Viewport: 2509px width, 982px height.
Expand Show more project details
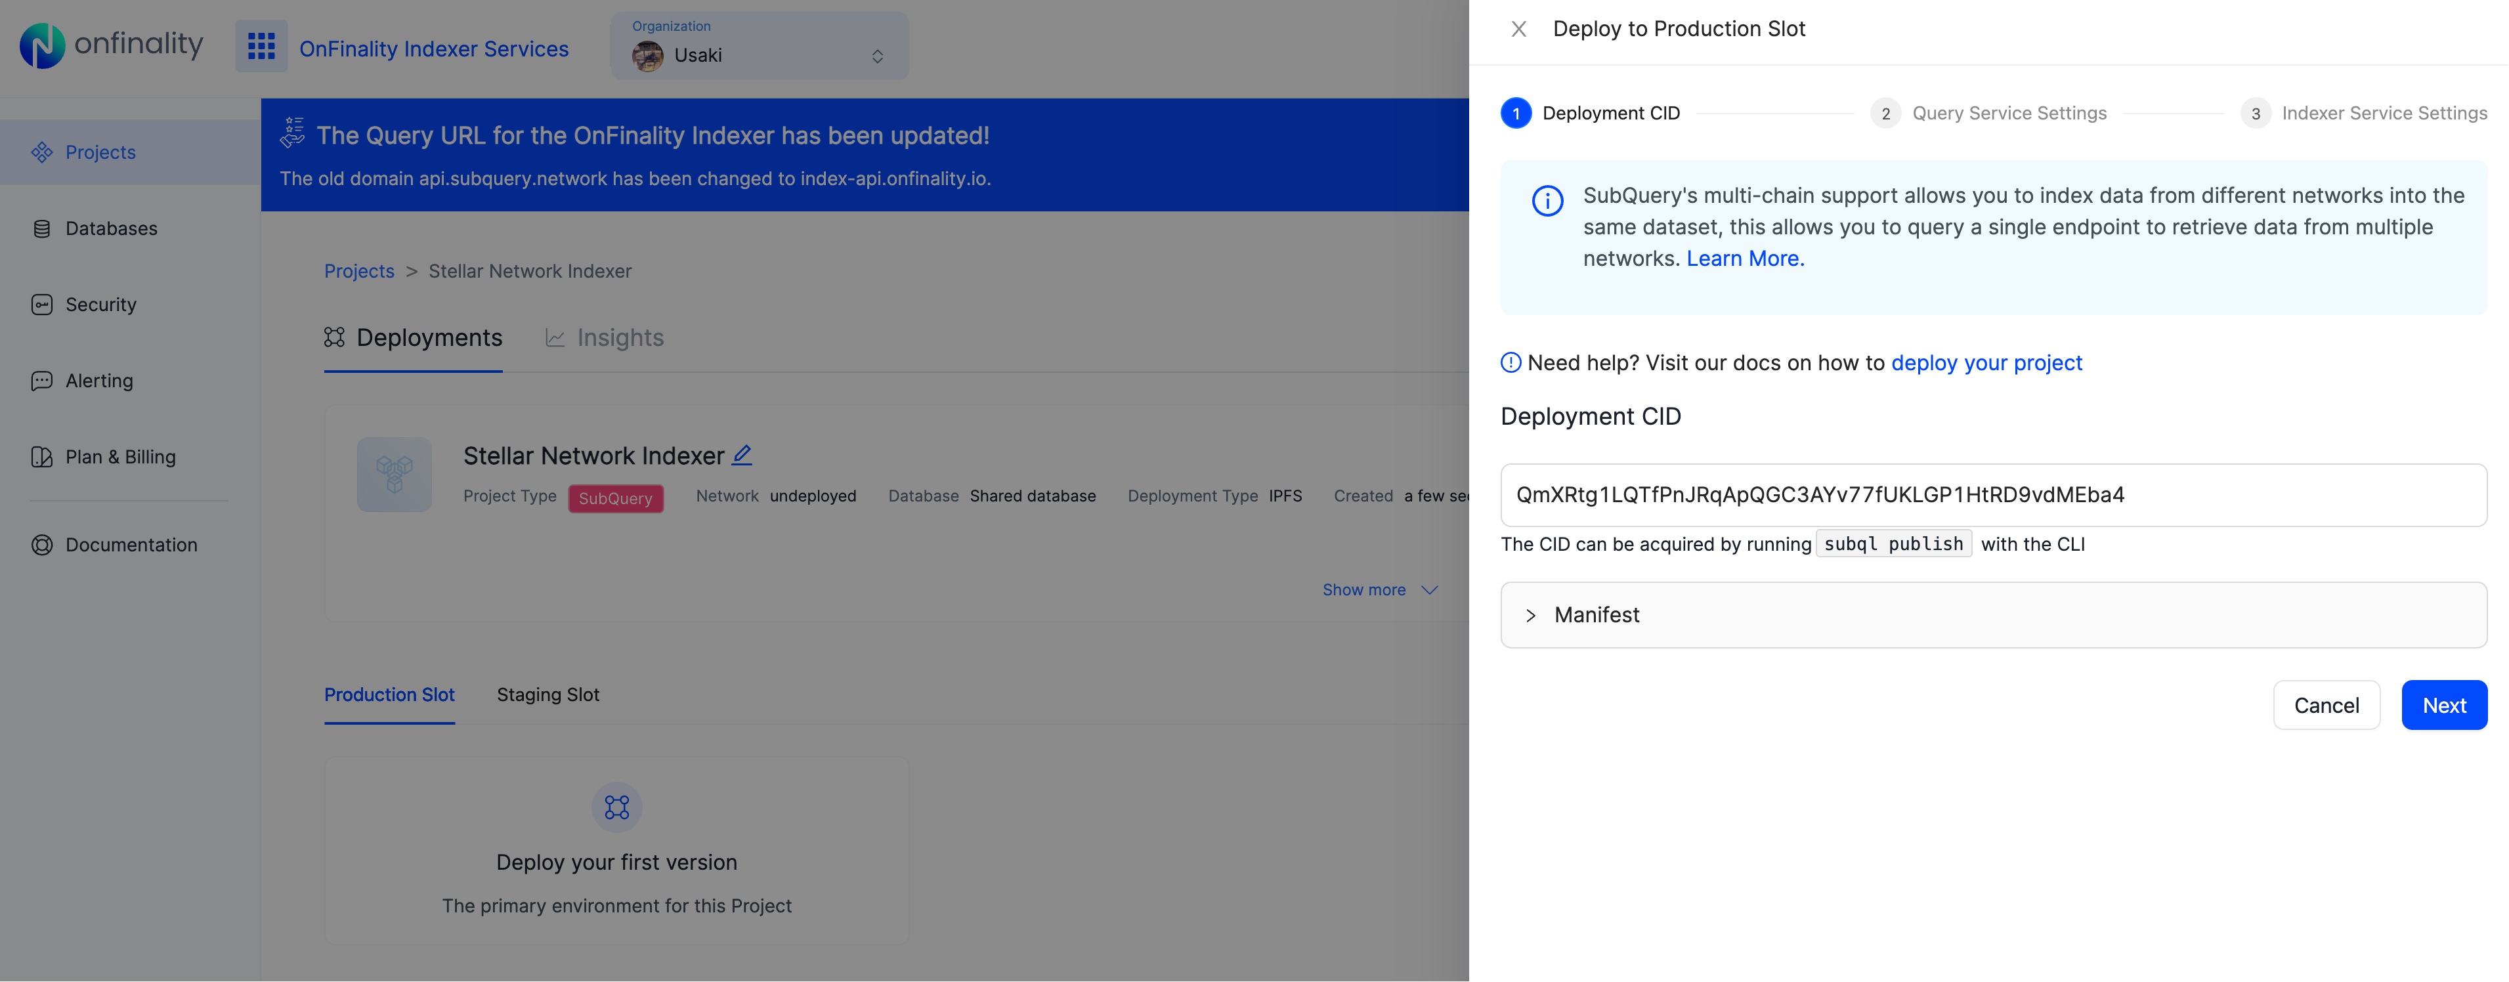(1378, 590)
